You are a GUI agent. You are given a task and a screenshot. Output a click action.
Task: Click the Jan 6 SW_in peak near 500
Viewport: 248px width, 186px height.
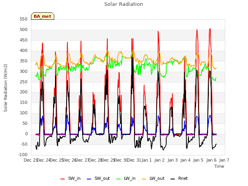210,29
